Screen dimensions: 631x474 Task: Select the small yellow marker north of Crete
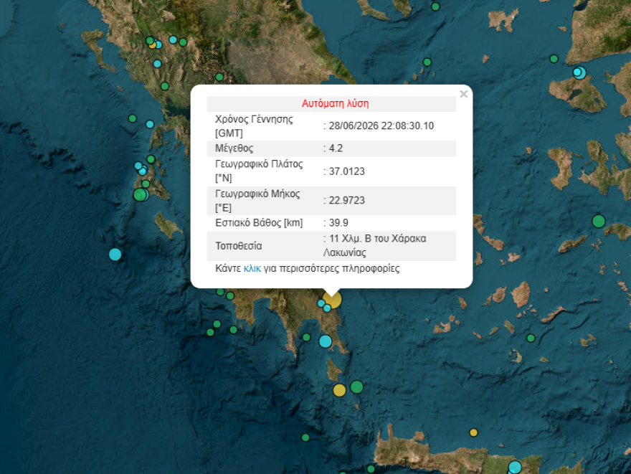coord(474,432)
